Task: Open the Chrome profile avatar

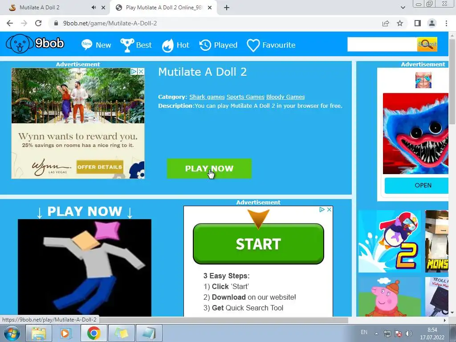Action: pos(432,23)
